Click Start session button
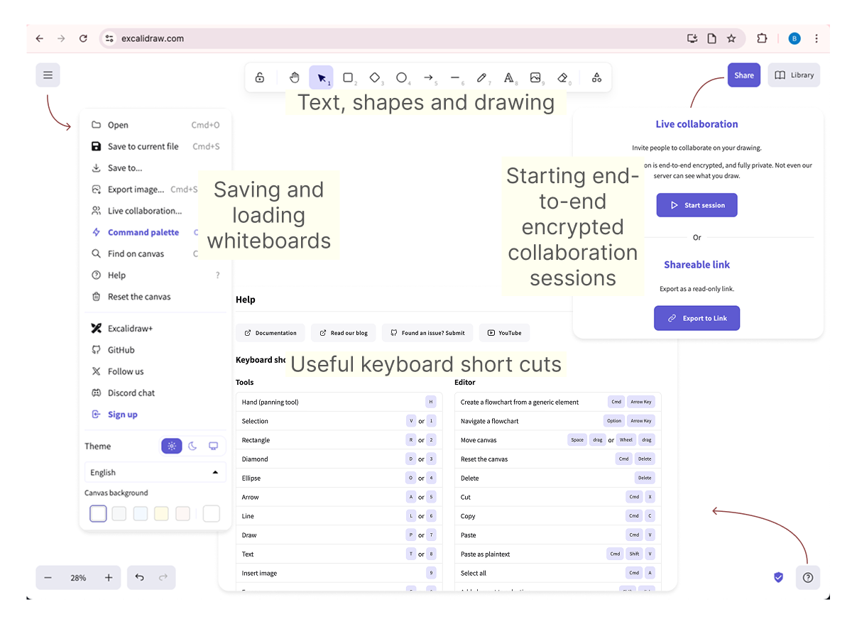Screen dimensions: 852x624 [697, 205]
